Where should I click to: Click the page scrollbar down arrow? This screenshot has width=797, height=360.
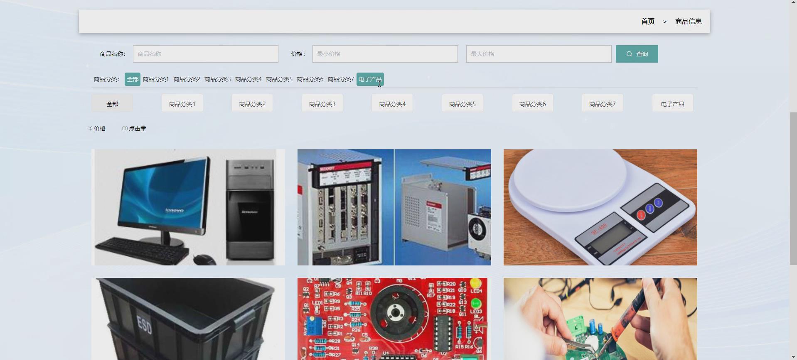pos(793,357)
